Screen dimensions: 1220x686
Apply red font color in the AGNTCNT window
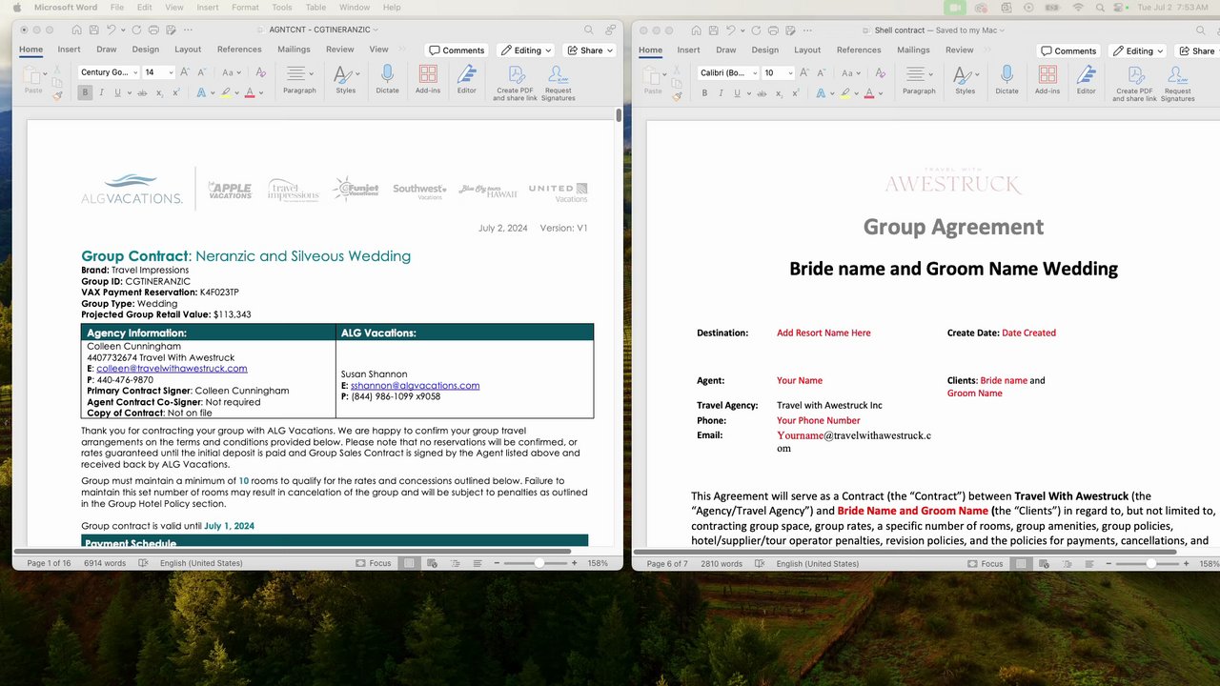(x=250, y=93)
